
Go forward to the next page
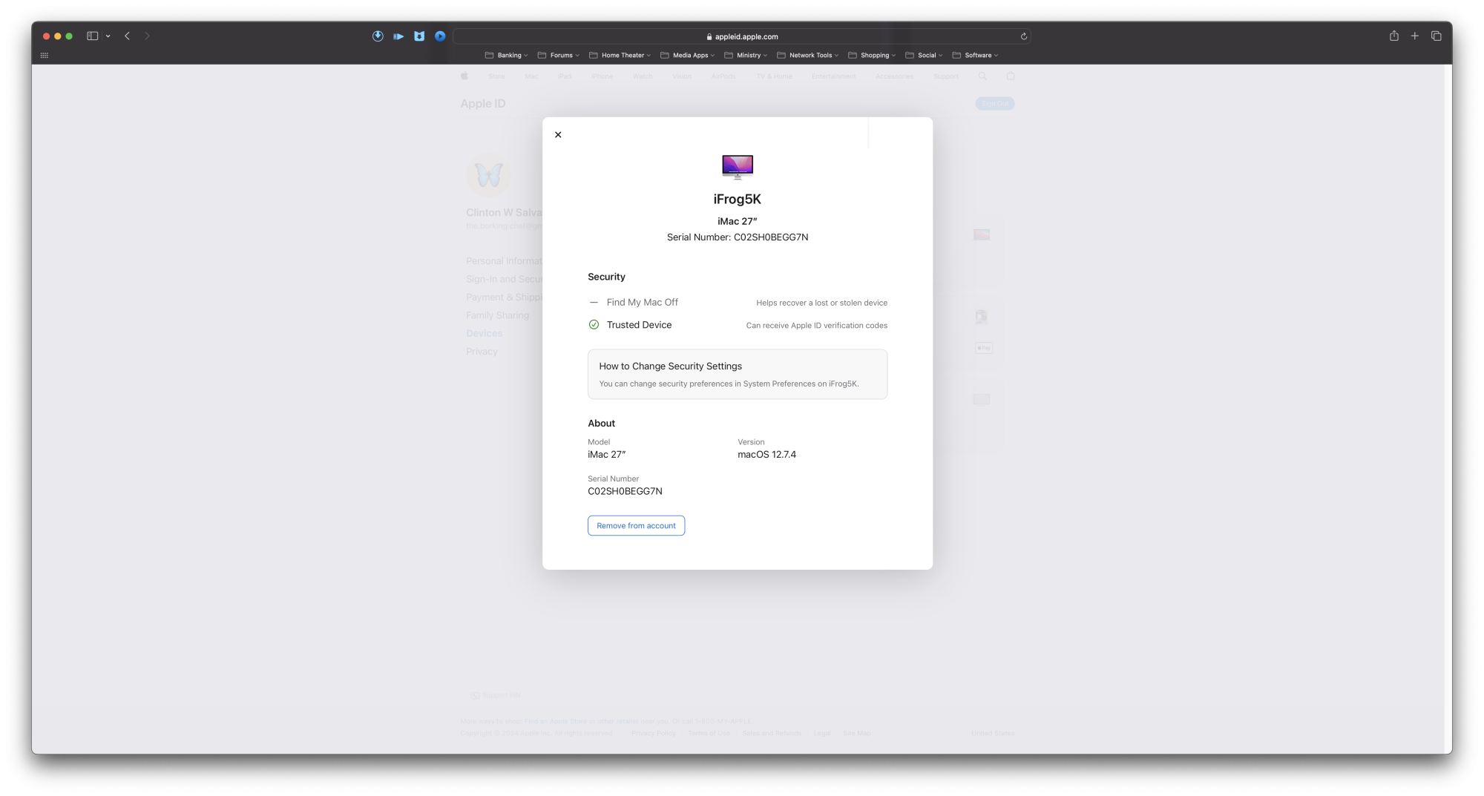pyautogui.click(x=148, y=36)
